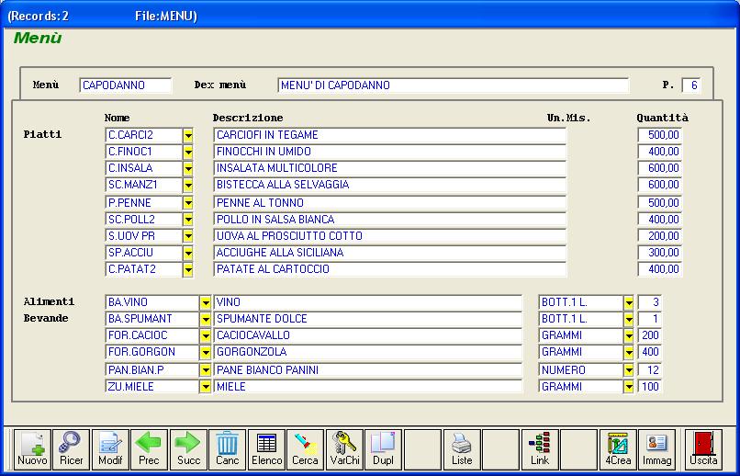Click the Menù name field CAPODANNO
The height and width of the screenshot is (476, 740).
point(125,85)
